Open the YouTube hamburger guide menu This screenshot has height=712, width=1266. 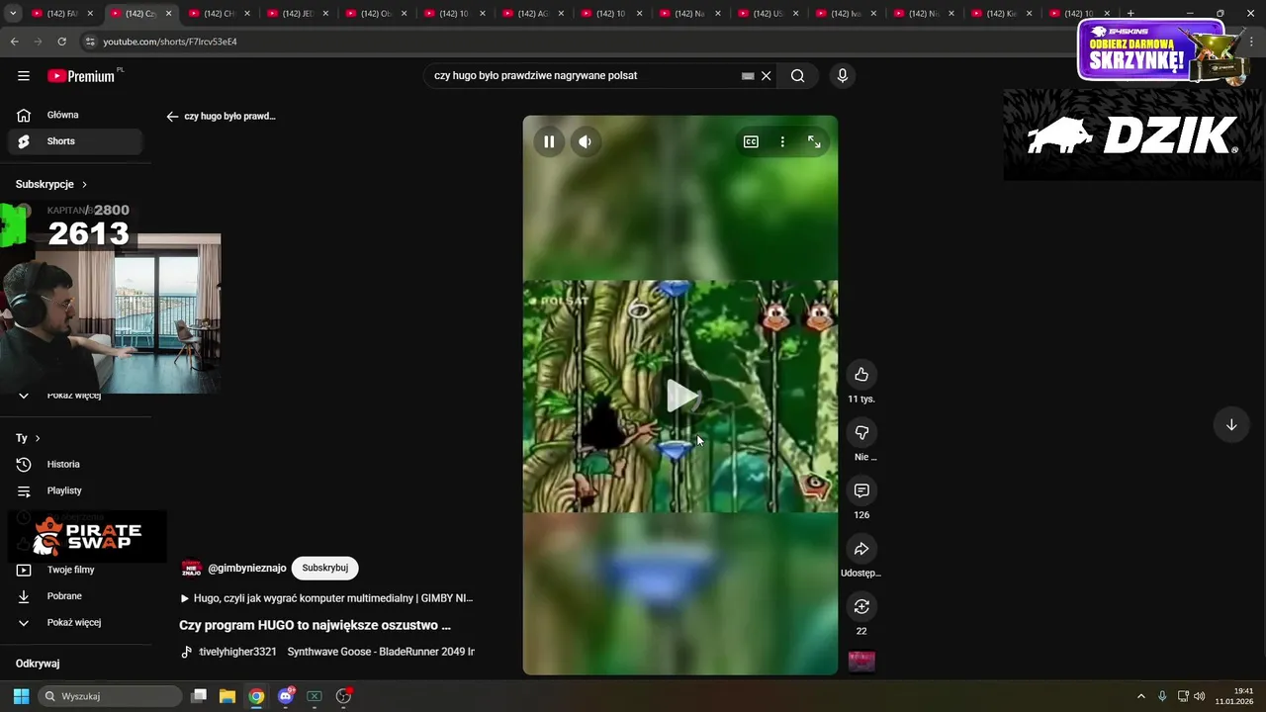(x=24, y=76)
